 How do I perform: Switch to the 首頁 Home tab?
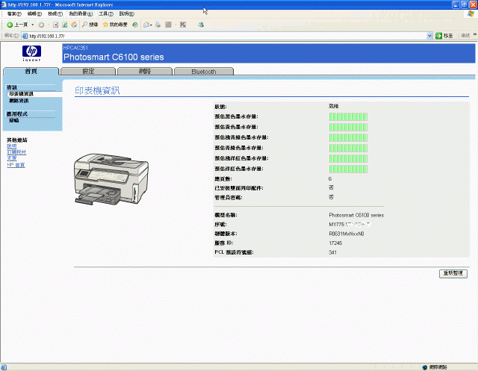31,71
